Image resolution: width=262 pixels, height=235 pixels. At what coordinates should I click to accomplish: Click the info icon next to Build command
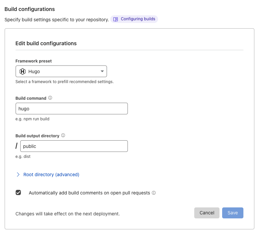[50, 98]
